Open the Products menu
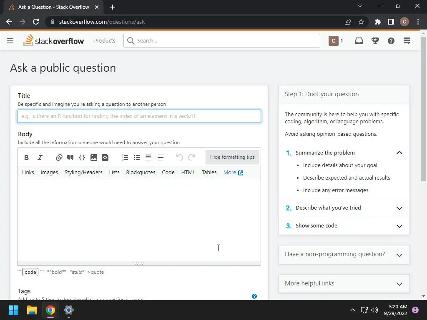Image resolution: width=427 pixels, height=320 pixels. [105, 40]
